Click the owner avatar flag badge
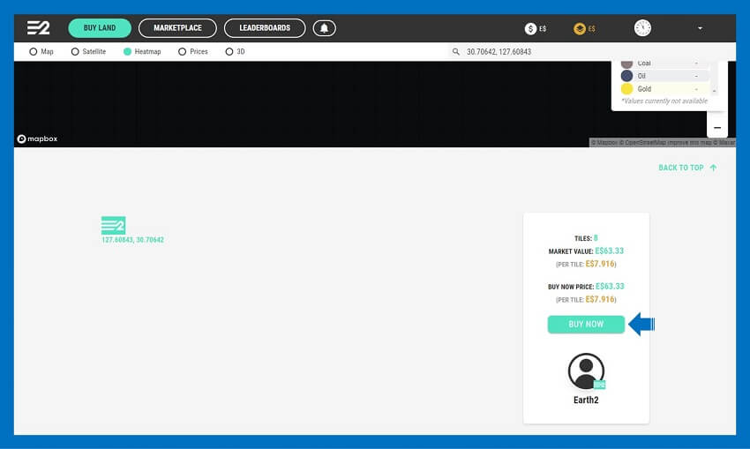 click(x=599, y=385)
